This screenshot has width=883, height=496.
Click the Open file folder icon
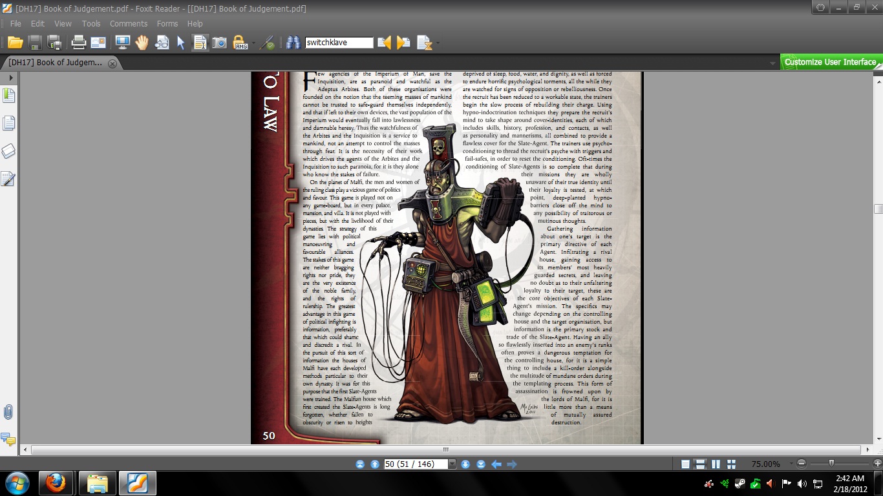tap(16, 43)
